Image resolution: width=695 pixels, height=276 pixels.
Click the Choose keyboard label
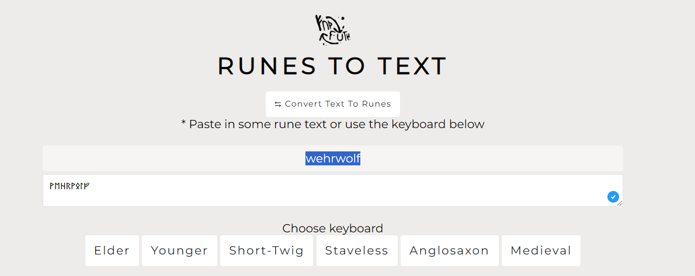(333, 228)
